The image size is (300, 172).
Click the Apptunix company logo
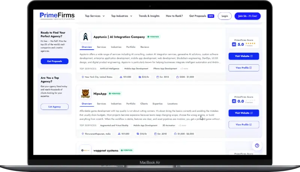85,37
